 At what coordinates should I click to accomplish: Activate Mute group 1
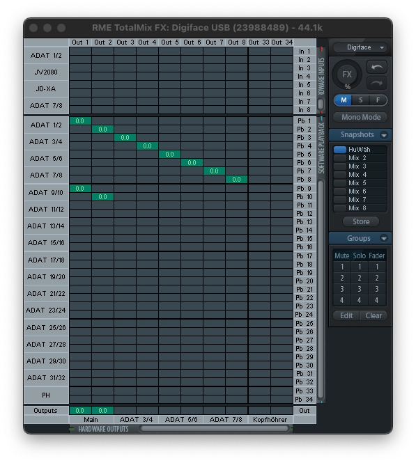342,267
